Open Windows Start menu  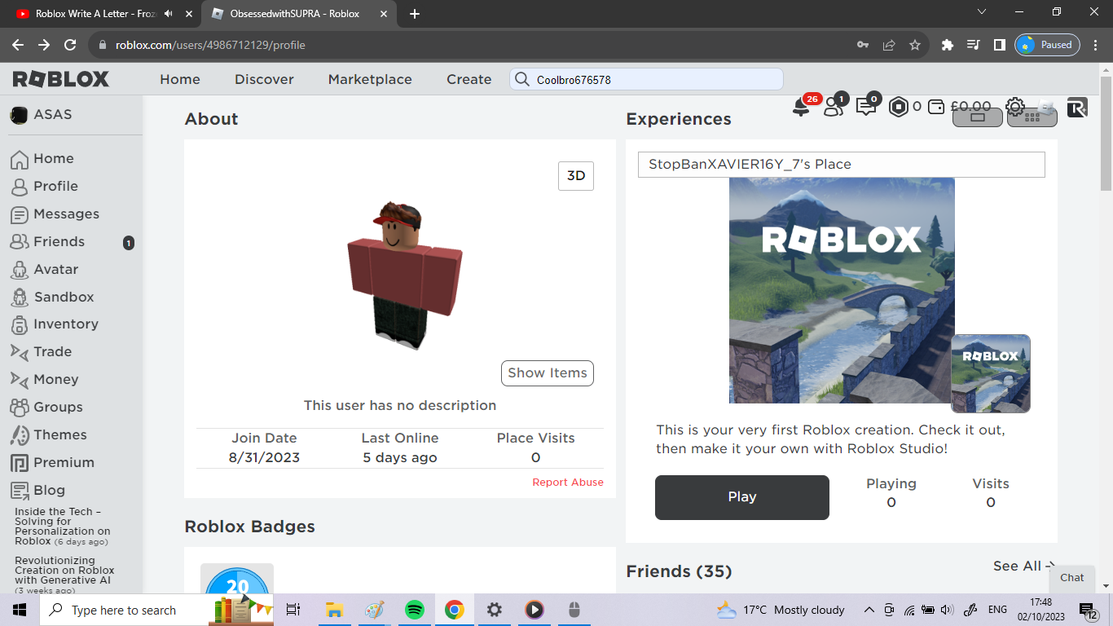(20, 610)
